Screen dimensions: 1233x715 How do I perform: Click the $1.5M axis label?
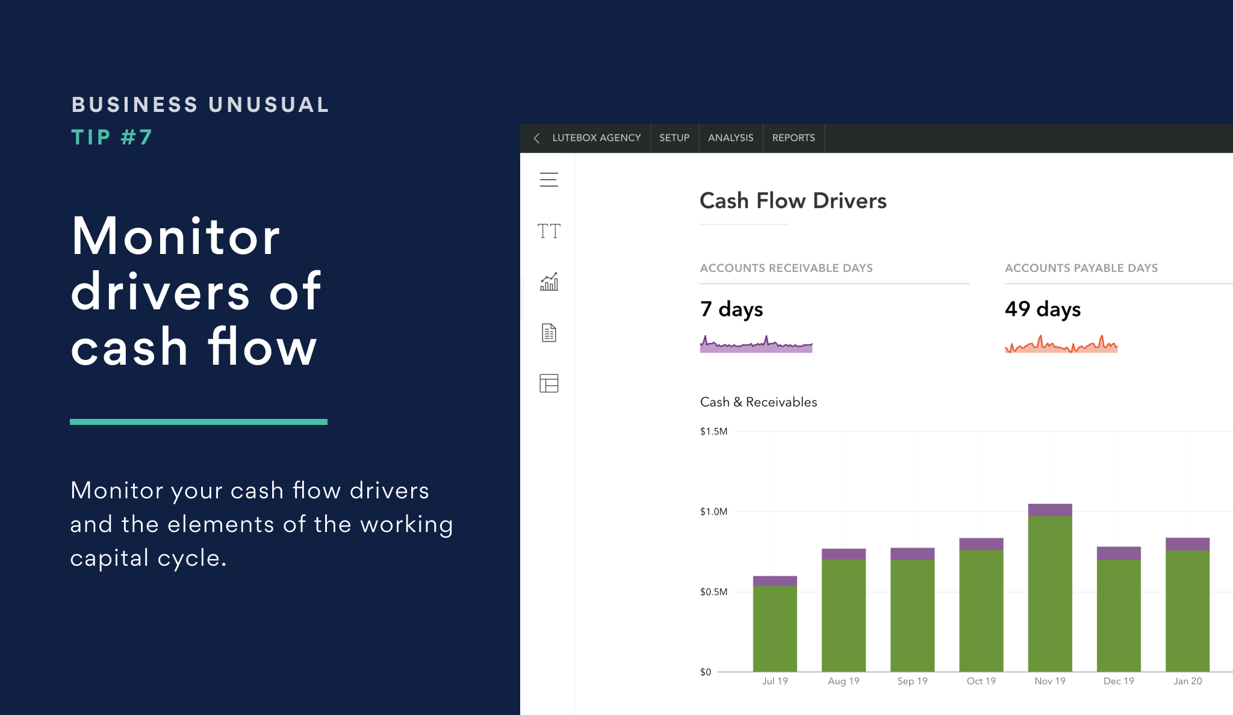pos(713,431)
